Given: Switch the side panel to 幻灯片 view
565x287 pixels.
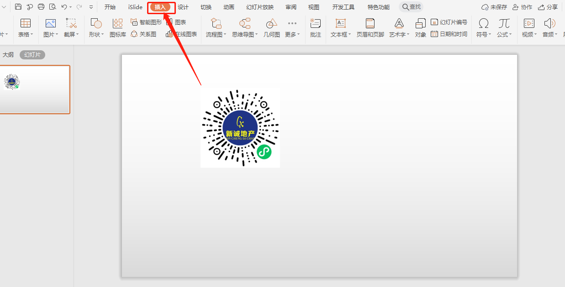Looking at the screenshot, I should pos(32,55).
